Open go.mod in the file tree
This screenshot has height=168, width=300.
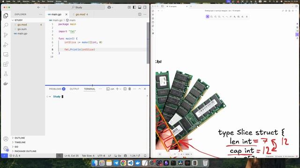(22, 25)
